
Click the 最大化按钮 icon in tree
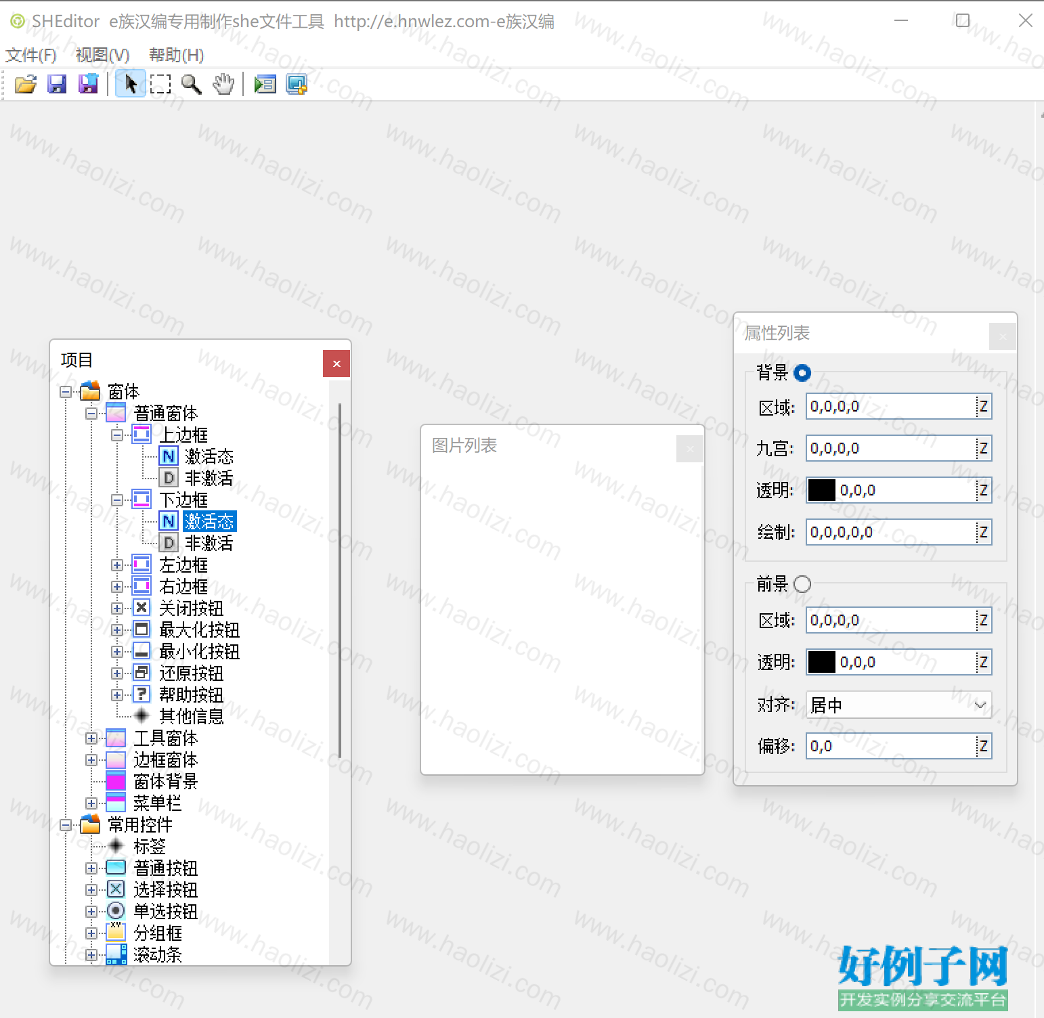tap(142, 629)
